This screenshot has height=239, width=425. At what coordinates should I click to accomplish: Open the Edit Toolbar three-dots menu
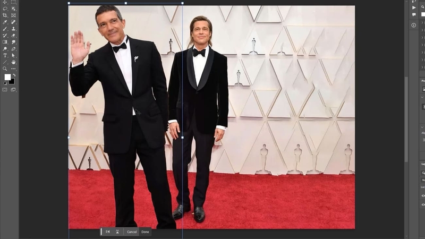click(13, 69)
